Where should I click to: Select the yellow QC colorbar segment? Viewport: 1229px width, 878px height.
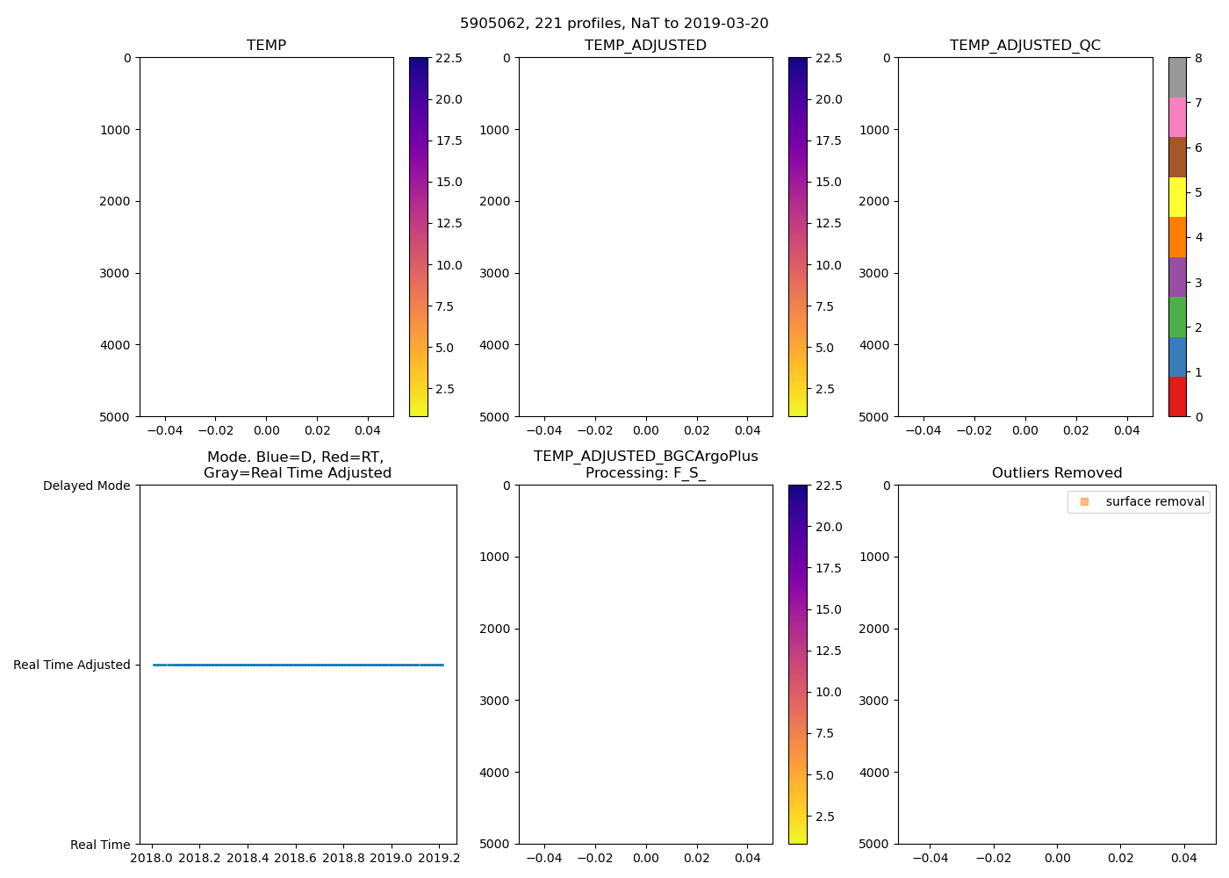tap(1177, 198)
